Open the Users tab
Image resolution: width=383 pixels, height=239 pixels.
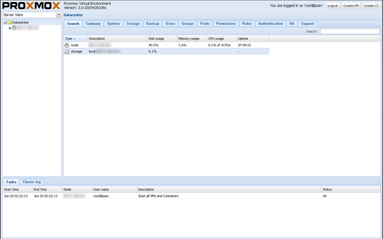point(170,23)
